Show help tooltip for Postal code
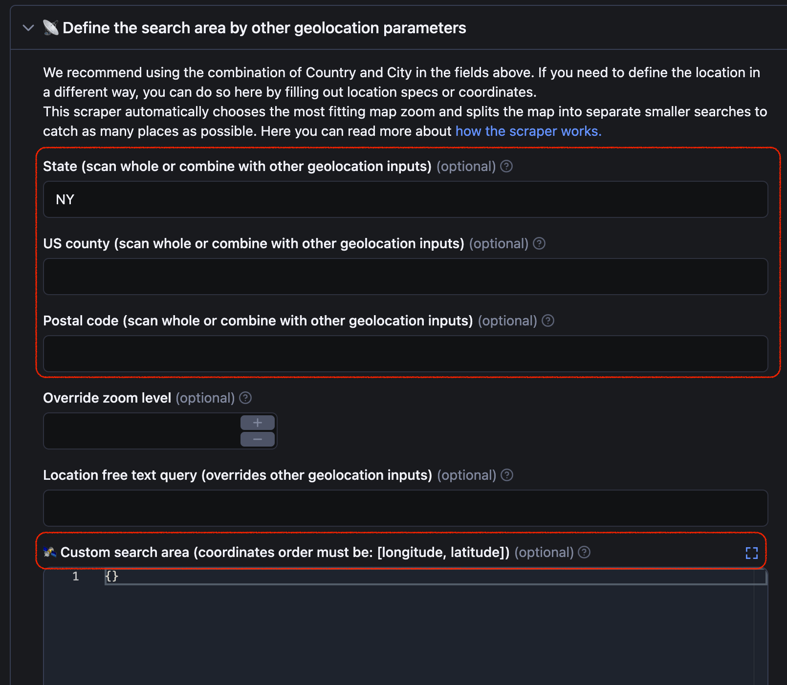Image resolution: width=787 pixels, height=685 pixels. pyautogui.click(x=548, y=321)
